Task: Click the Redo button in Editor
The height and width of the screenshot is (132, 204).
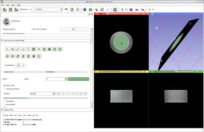Action: [24, 65]
